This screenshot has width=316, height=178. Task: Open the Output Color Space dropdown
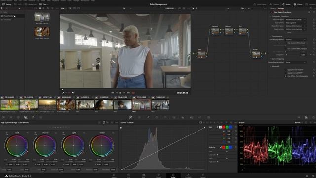(x=295, y=26)
